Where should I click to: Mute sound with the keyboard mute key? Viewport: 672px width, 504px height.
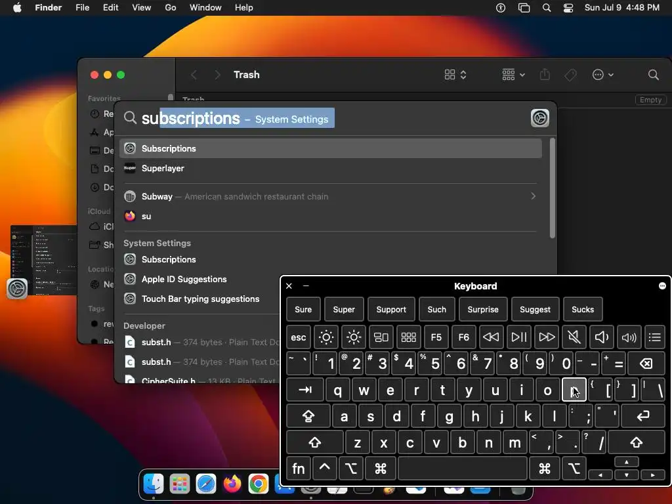point(574,337)
